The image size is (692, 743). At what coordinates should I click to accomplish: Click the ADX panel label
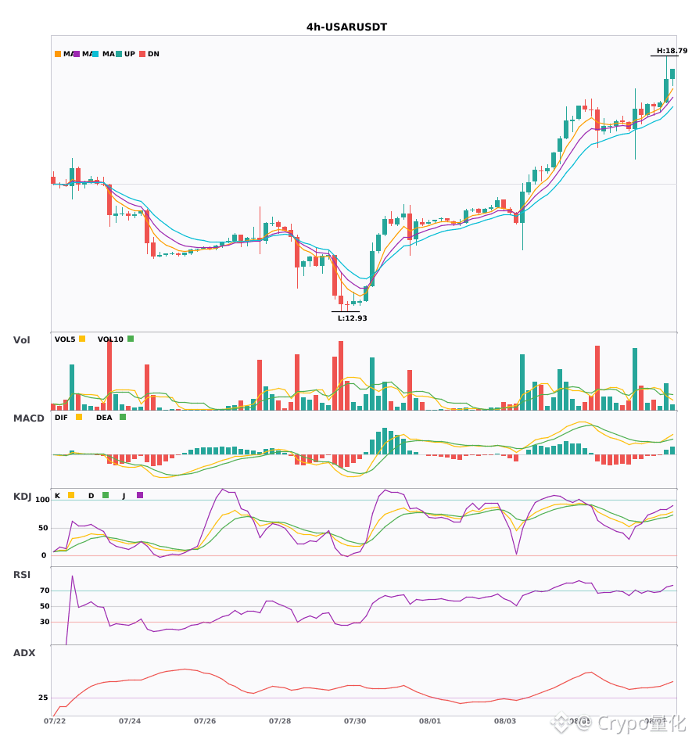tap(24, 652)
